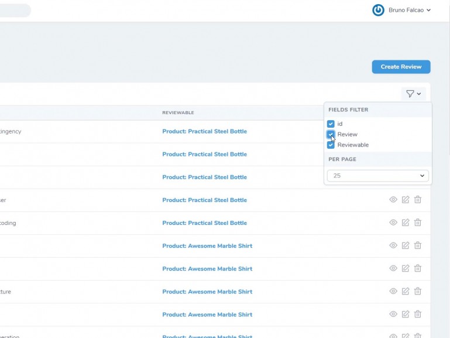The image size is (450, 338).
Task: Disable the Reviewable field checkbox
Action: (331, 145)
